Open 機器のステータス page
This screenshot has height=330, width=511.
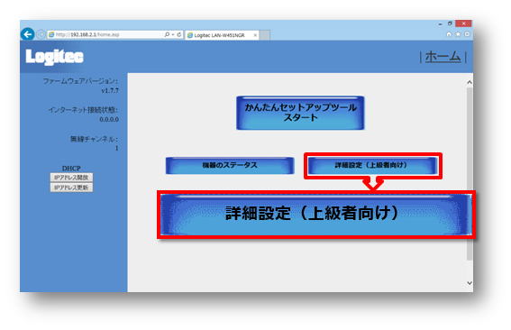coord(230,165)
